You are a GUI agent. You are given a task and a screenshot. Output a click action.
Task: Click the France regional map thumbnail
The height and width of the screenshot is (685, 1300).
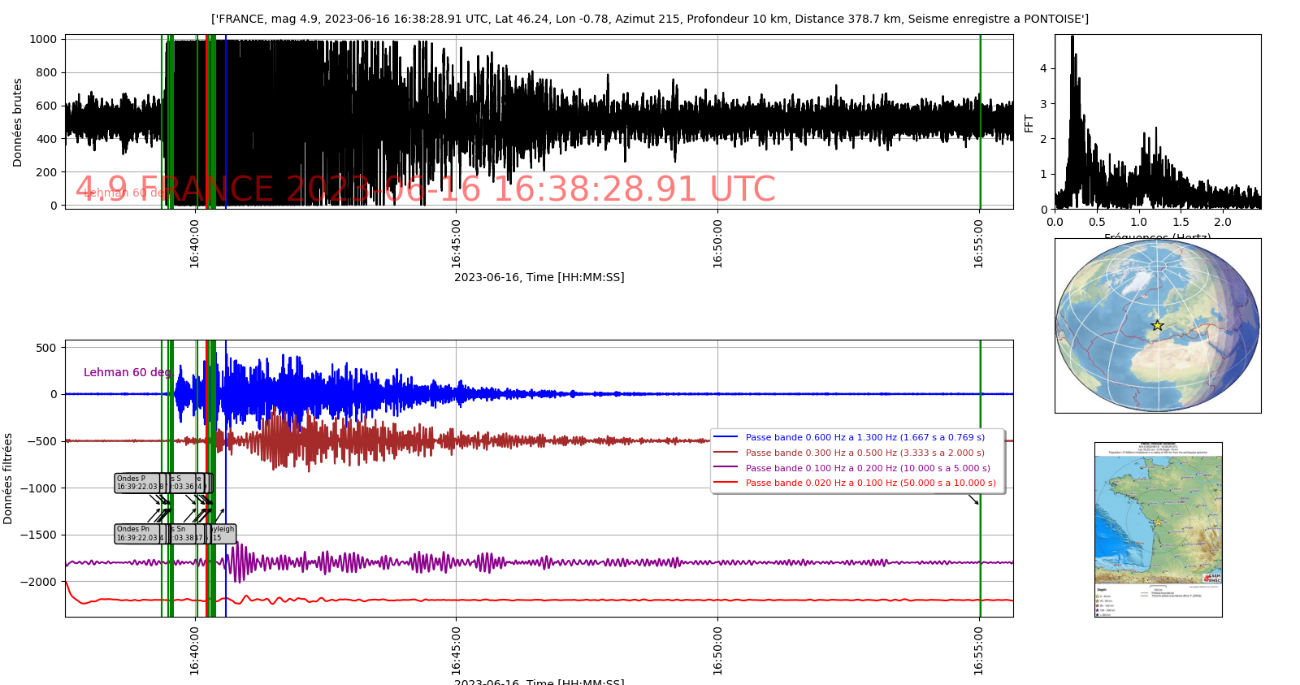click(x=1158, y=529)
